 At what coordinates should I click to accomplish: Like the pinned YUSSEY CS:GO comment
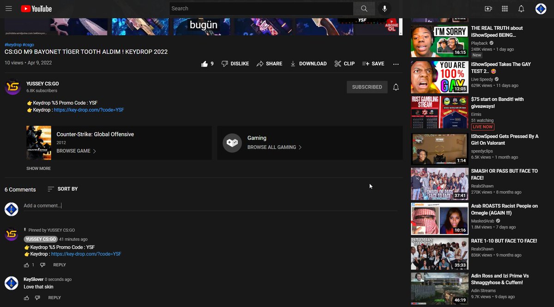26,265
